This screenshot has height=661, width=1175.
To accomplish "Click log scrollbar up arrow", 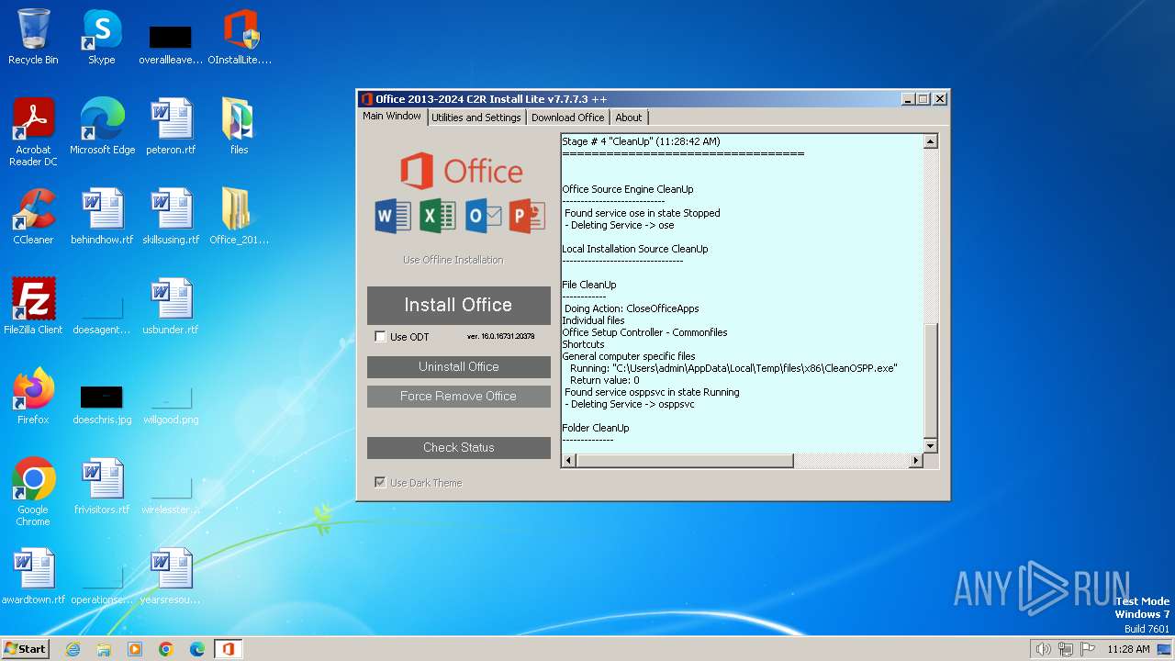I will point(931,141).
